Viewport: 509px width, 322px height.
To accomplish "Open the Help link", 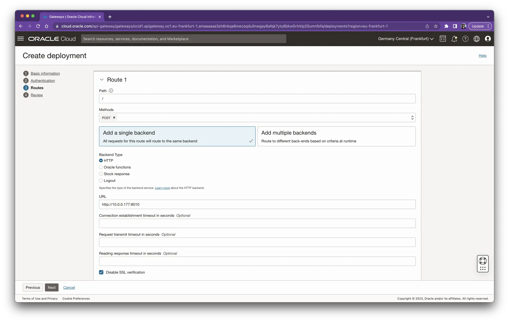I will [483, 55].
